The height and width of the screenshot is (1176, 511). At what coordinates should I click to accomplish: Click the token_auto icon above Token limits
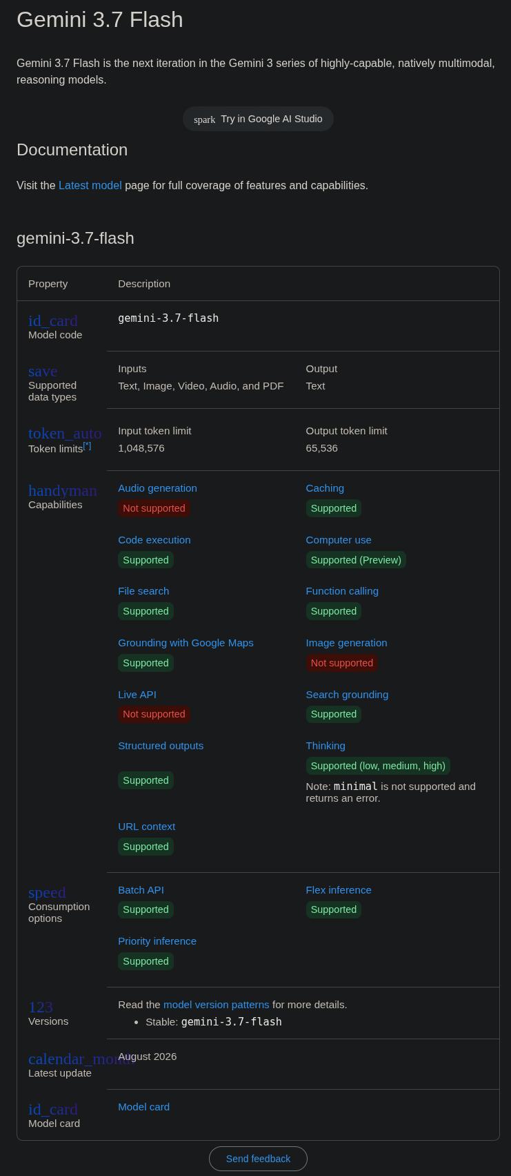point(65,434)
